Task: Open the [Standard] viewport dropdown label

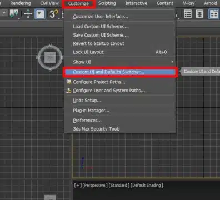Action: [x=118, y=185]
